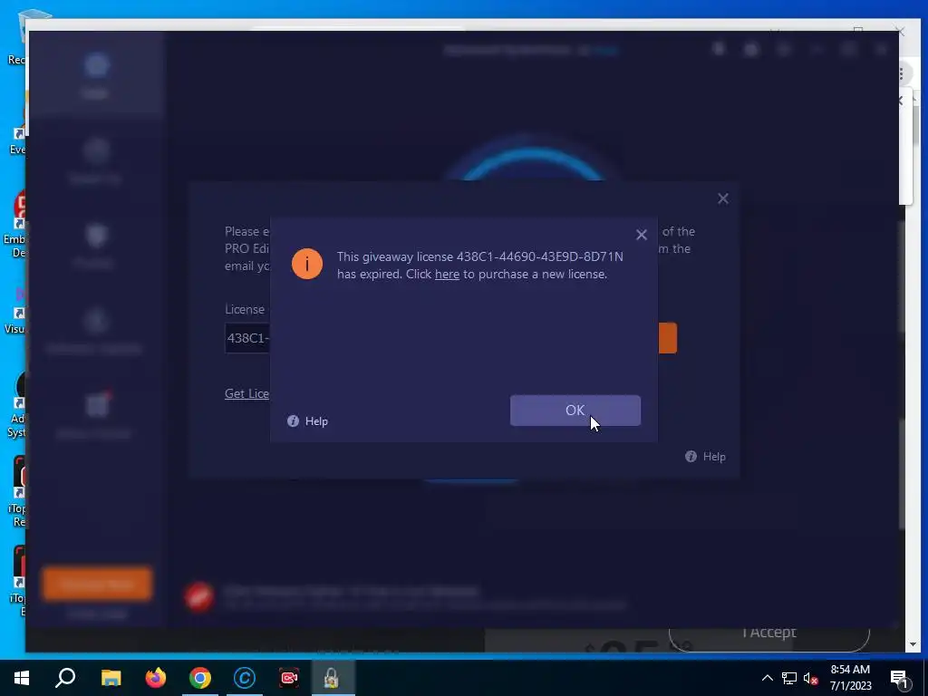Open the network status tray icon
Screen dimensions: 928x696
click(789, 678)
